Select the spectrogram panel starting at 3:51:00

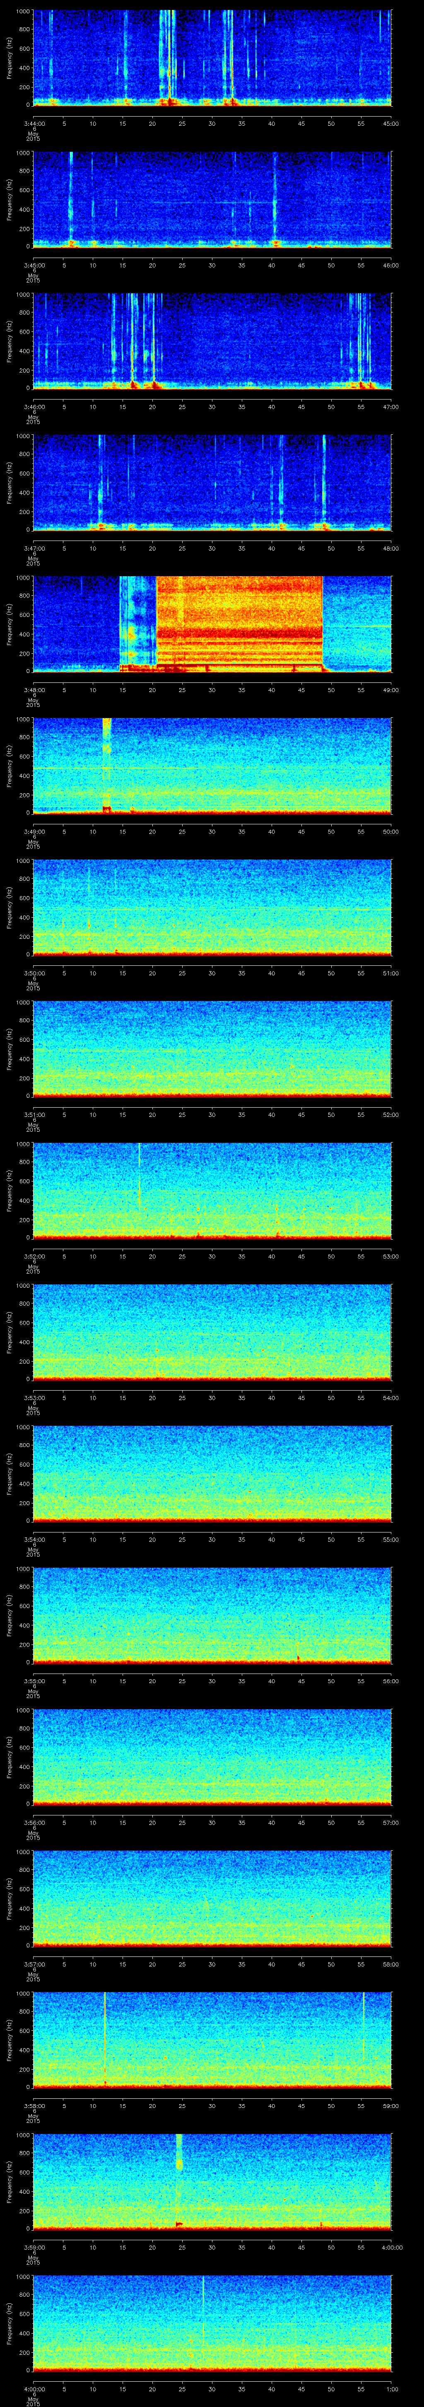pos(212,1048)
